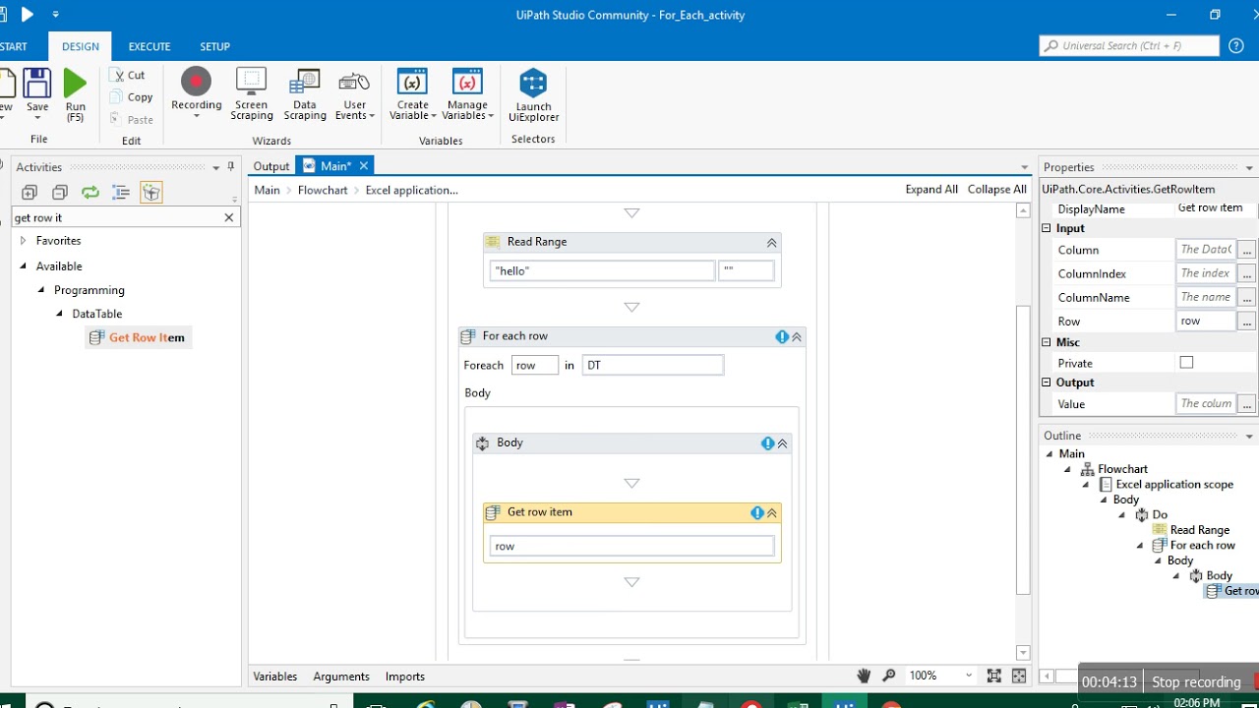Image resolution: width=1259 pixels, height=708 pixels.
Task: Collapse the DataTable node in Activities
Action: (x=59, y=314)
